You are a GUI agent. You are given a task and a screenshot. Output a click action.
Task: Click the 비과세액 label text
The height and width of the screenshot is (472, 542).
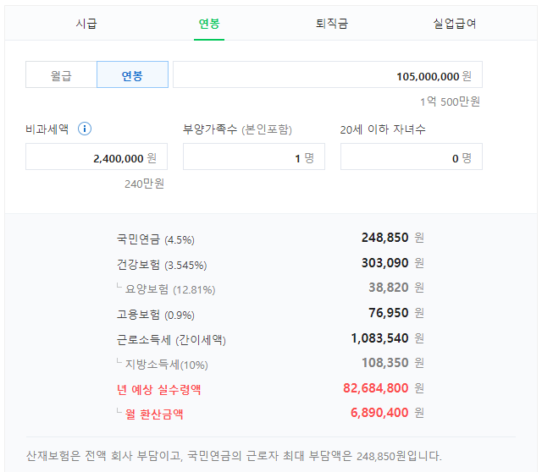(47, 129)
